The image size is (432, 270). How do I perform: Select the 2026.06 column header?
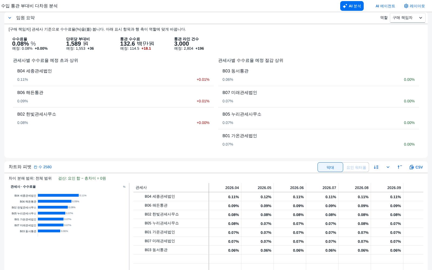point(290,188)
